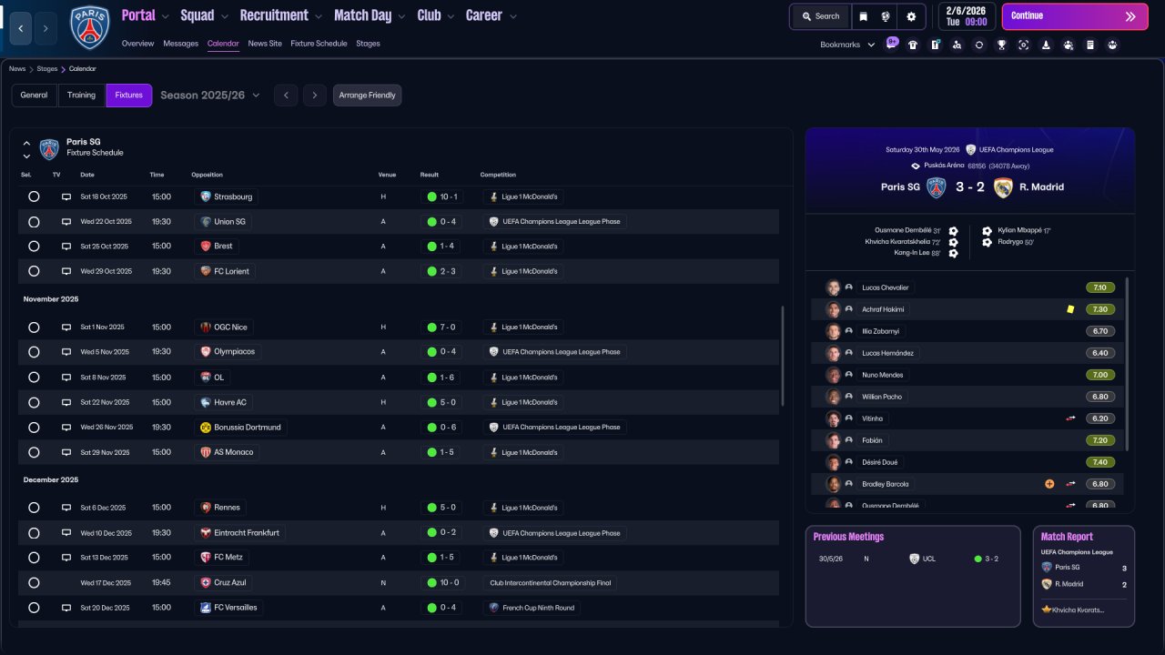
Task: Click the kit shirt bookmark icon
Action: pos(913,45)
